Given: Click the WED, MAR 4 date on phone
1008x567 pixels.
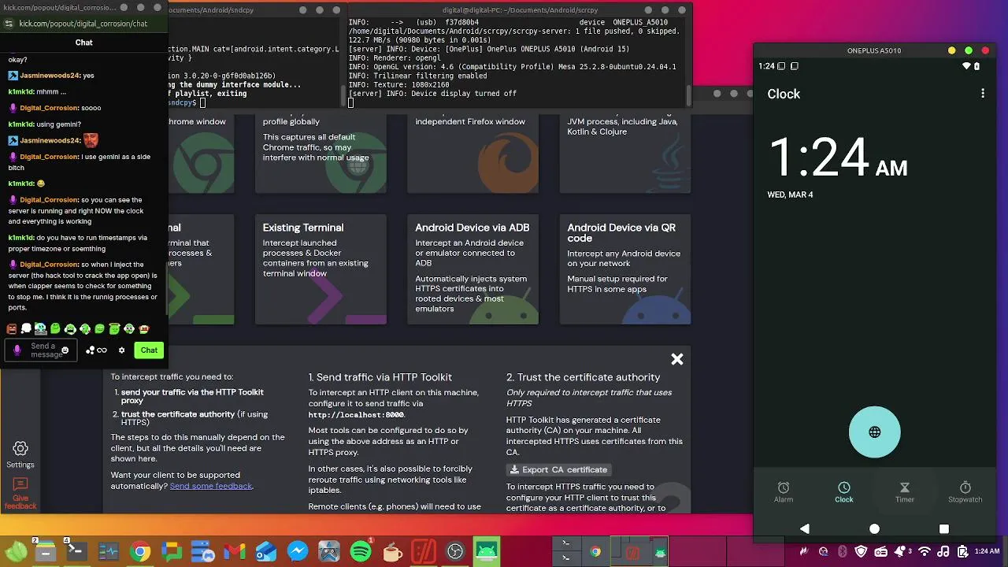Looking at the screenshot, I should (790, 195).
